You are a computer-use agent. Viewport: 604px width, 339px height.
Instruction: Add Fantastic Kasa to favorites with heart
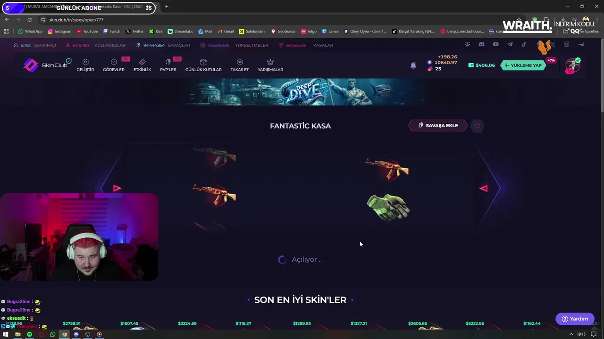477,126
